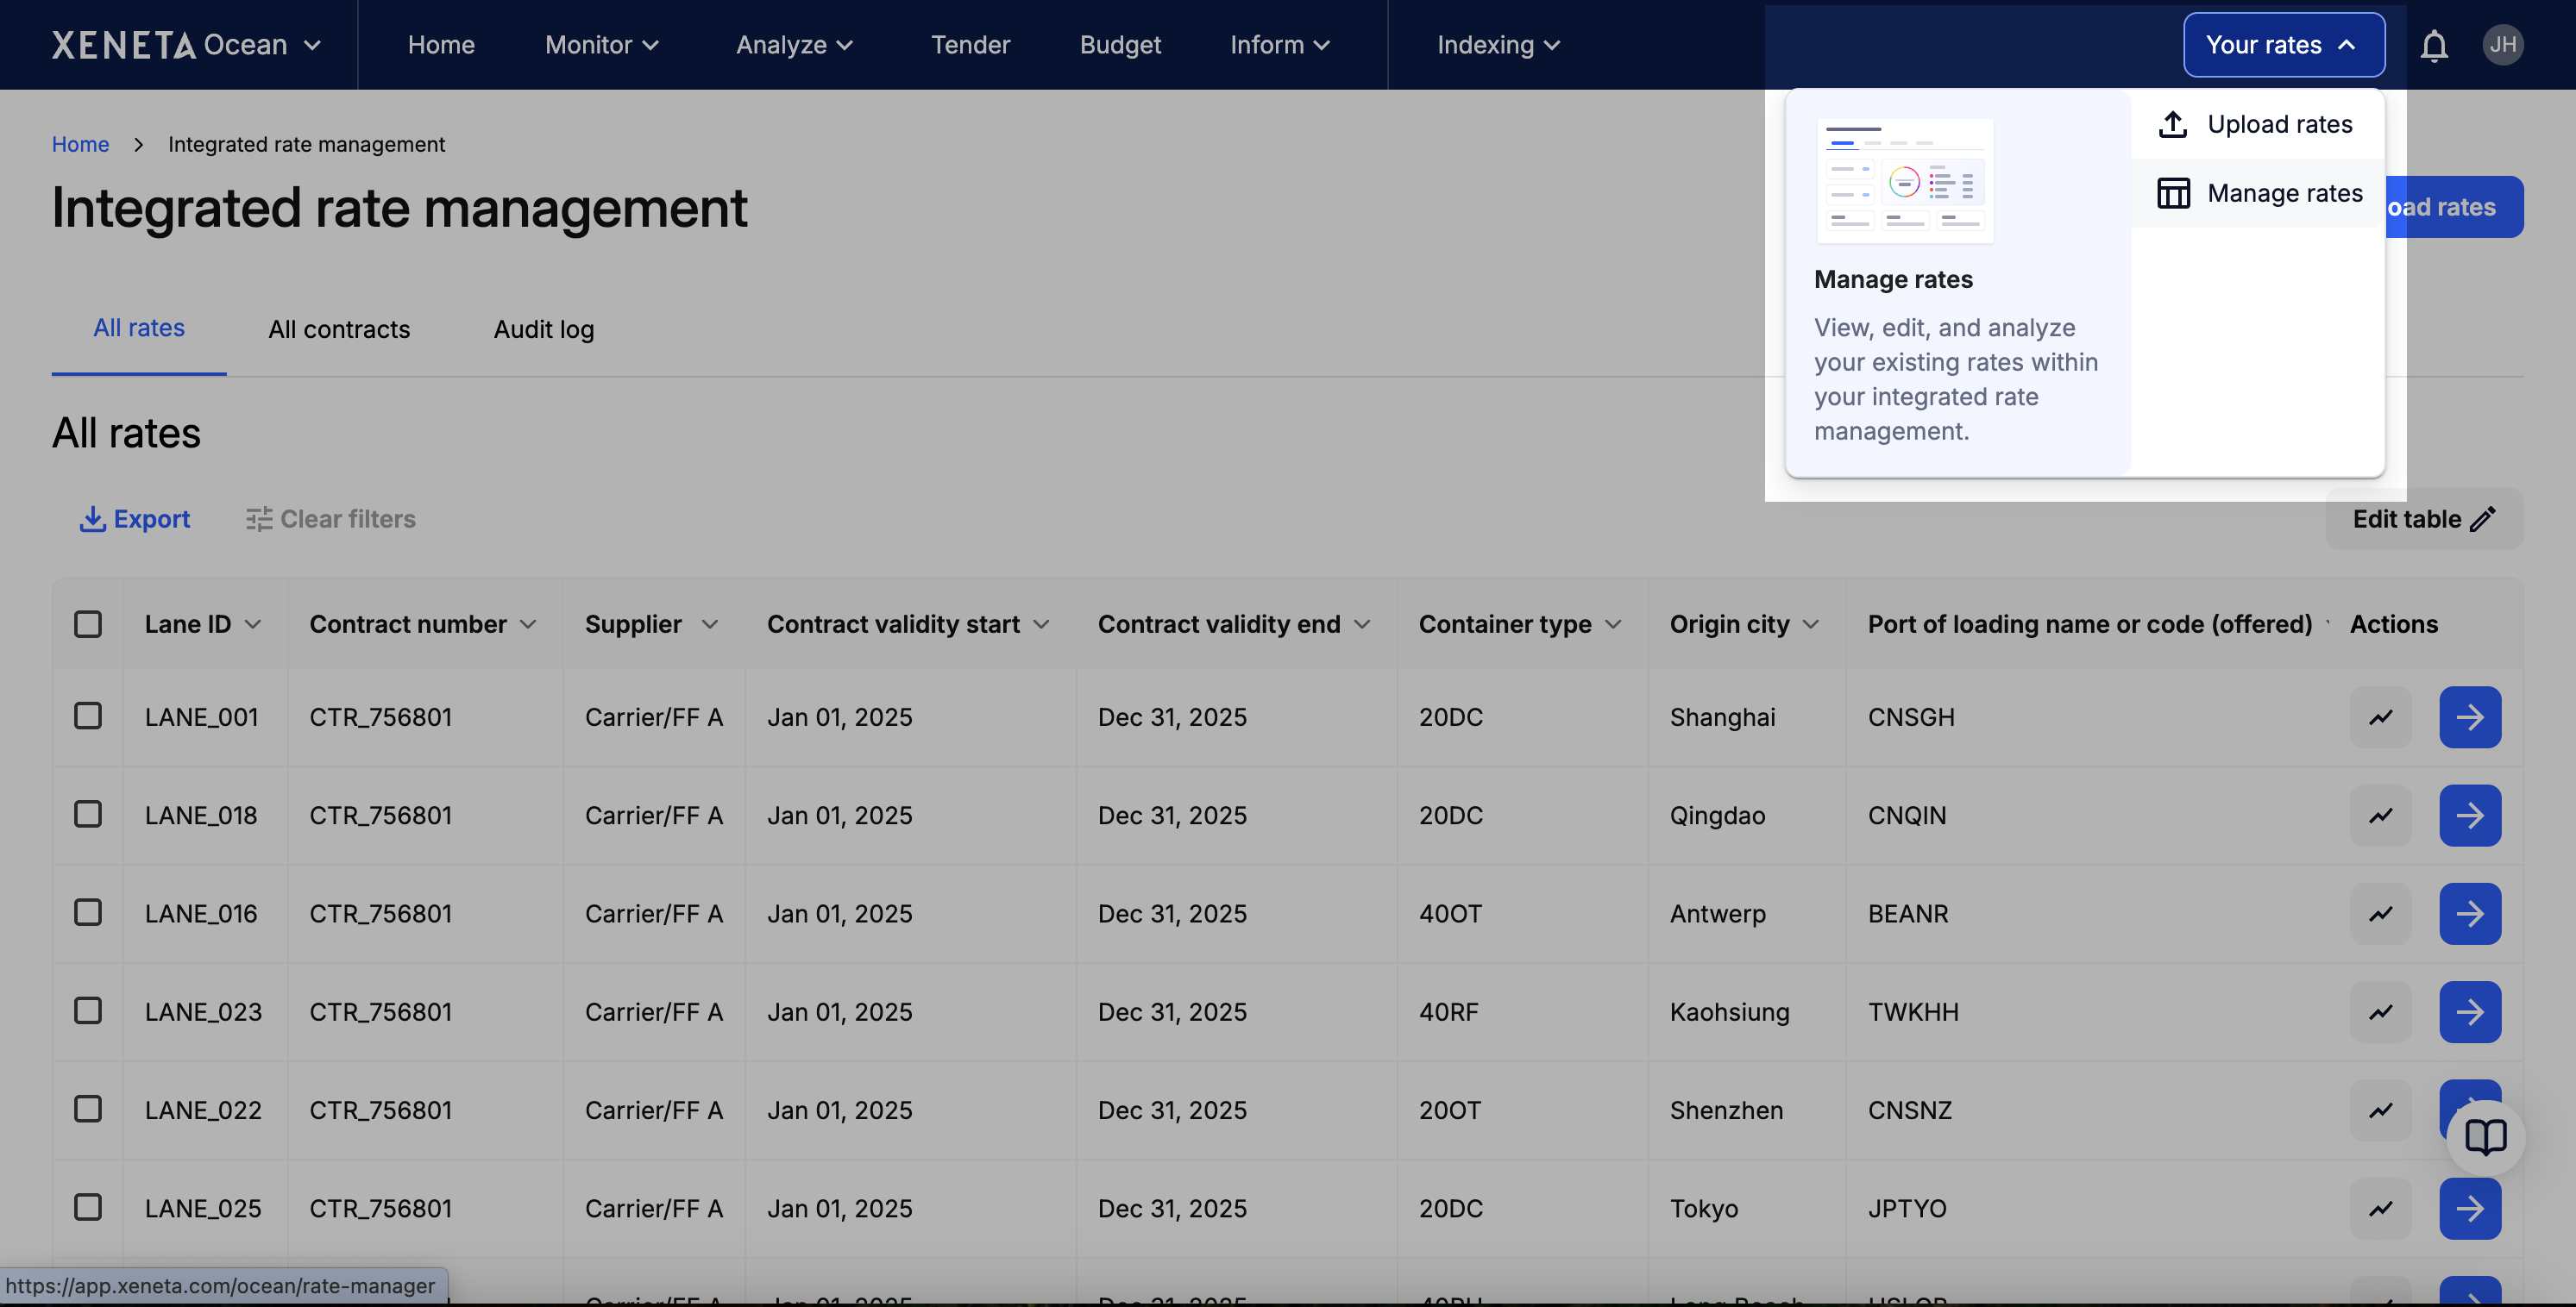The height and width of the screenshot is (1307, 2576).
Task: Open the JH user avatar menu
Action: click(2502, 45)
